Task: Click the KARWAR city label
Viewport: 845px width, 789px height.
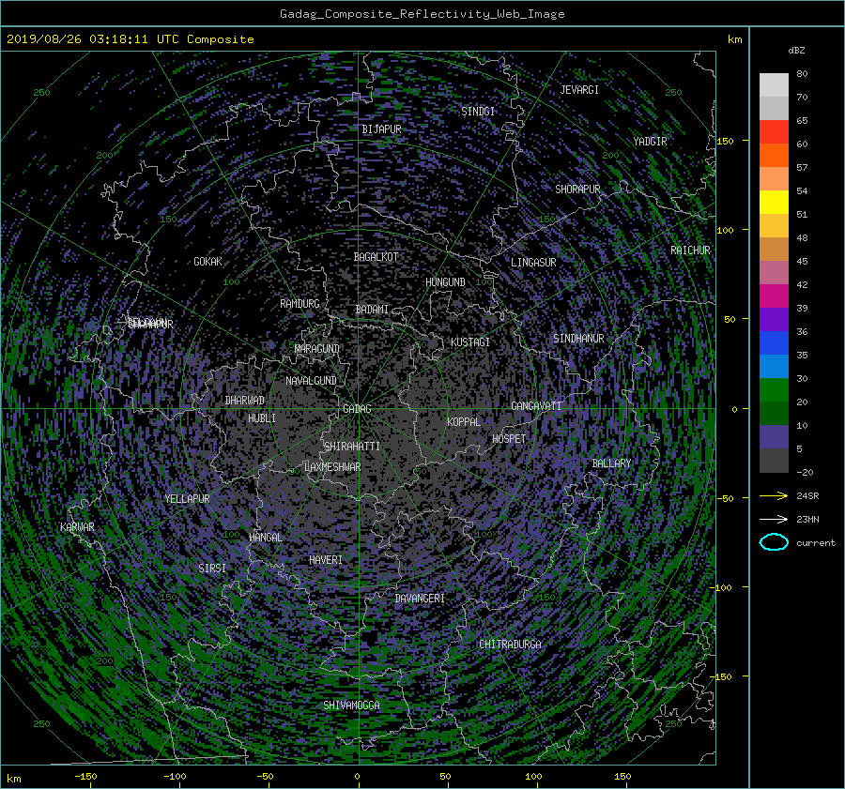Action: point(77,527)
